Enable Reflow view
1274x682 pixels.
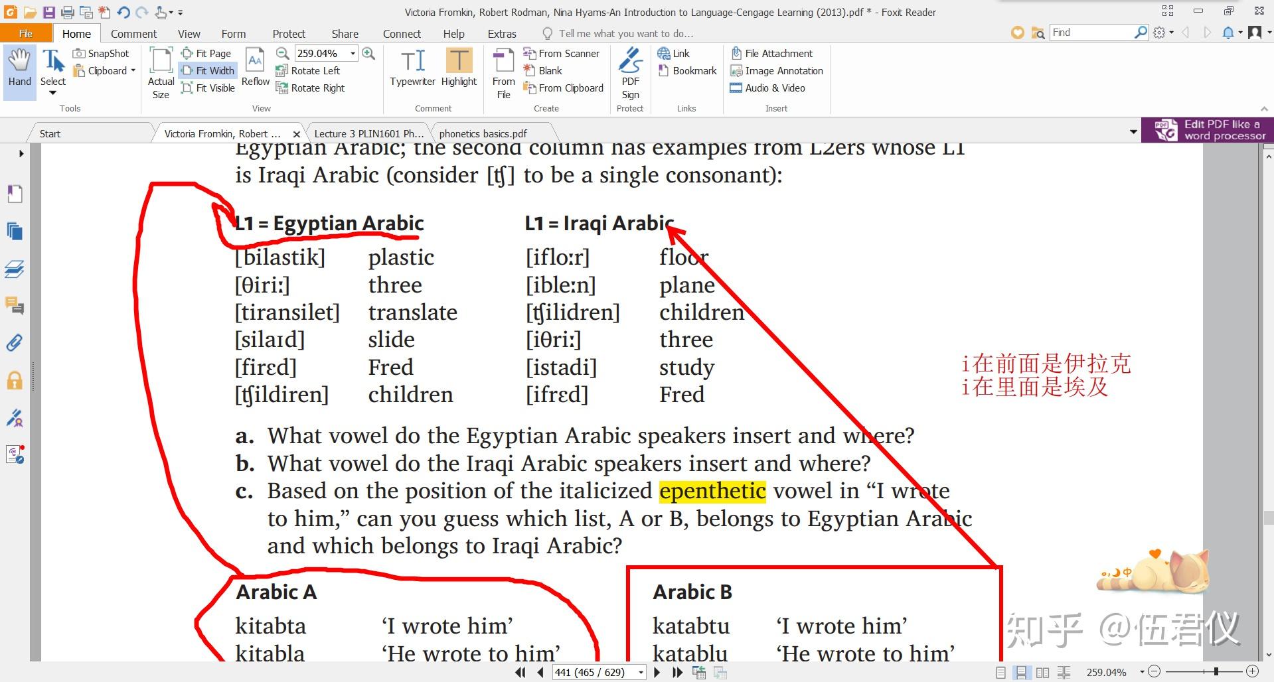point(255,67)
